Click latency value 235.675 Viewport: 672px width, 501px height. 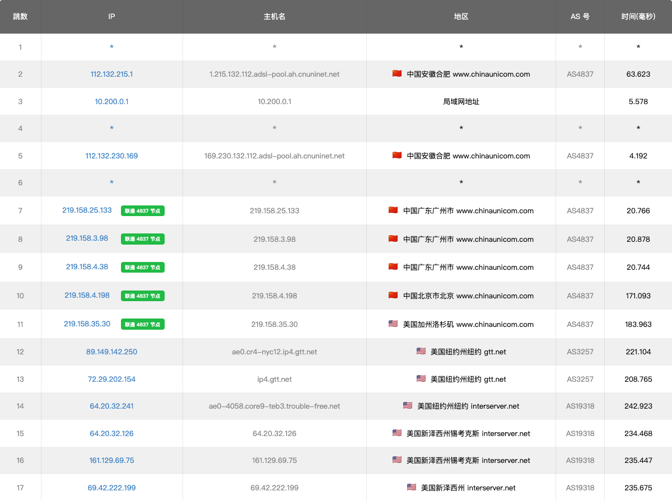coord(638,488)
